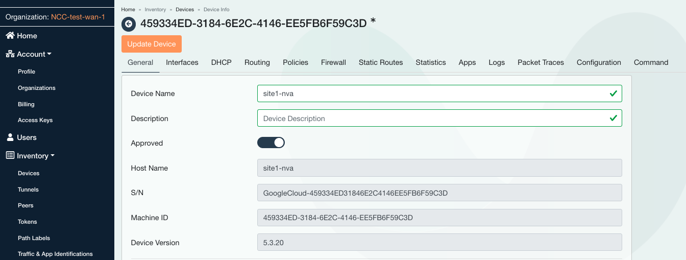The width and height of the screenshot is (686, 260).
Task: Click the back arrow circle icon
Action: 129,23
